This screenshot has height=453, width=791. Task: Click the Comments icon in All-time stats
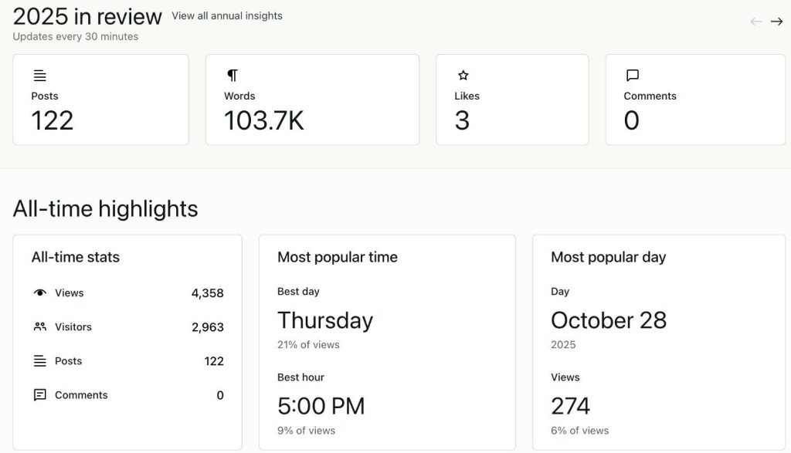tap(40, 395)
